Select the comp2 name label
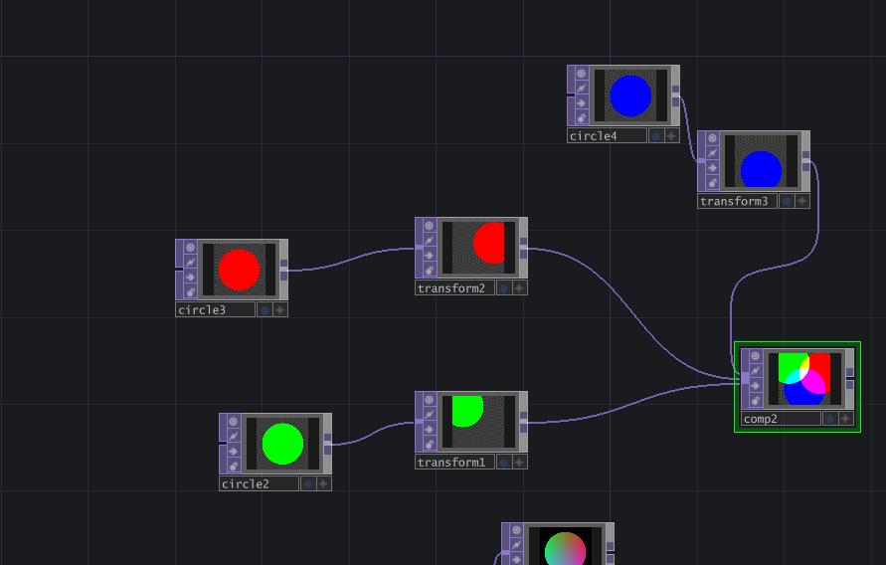This screenshot has width=886, height=565. click(x=781, y=419)
